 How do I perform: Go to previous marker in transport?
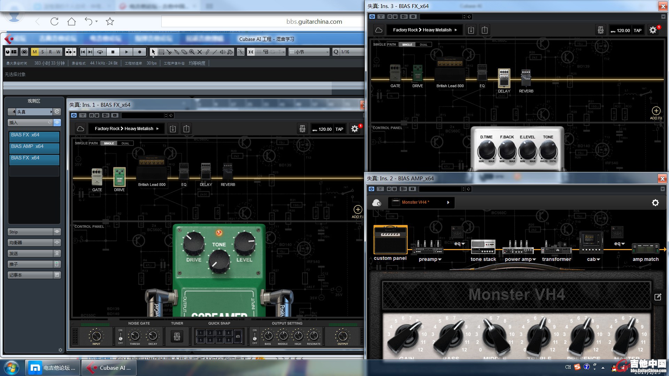[83, 52]
